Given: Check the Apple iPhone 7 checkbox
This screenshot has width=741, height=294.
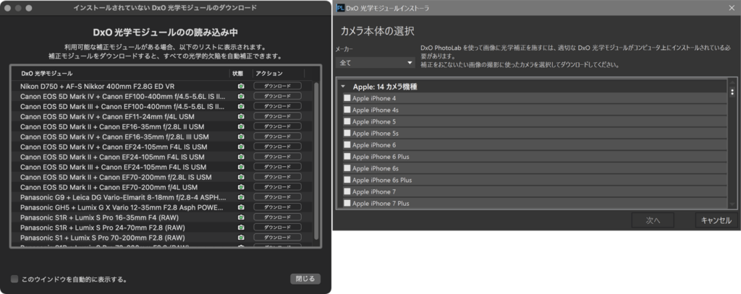Looking at the screenshot, I should click(x=347, y=191).
